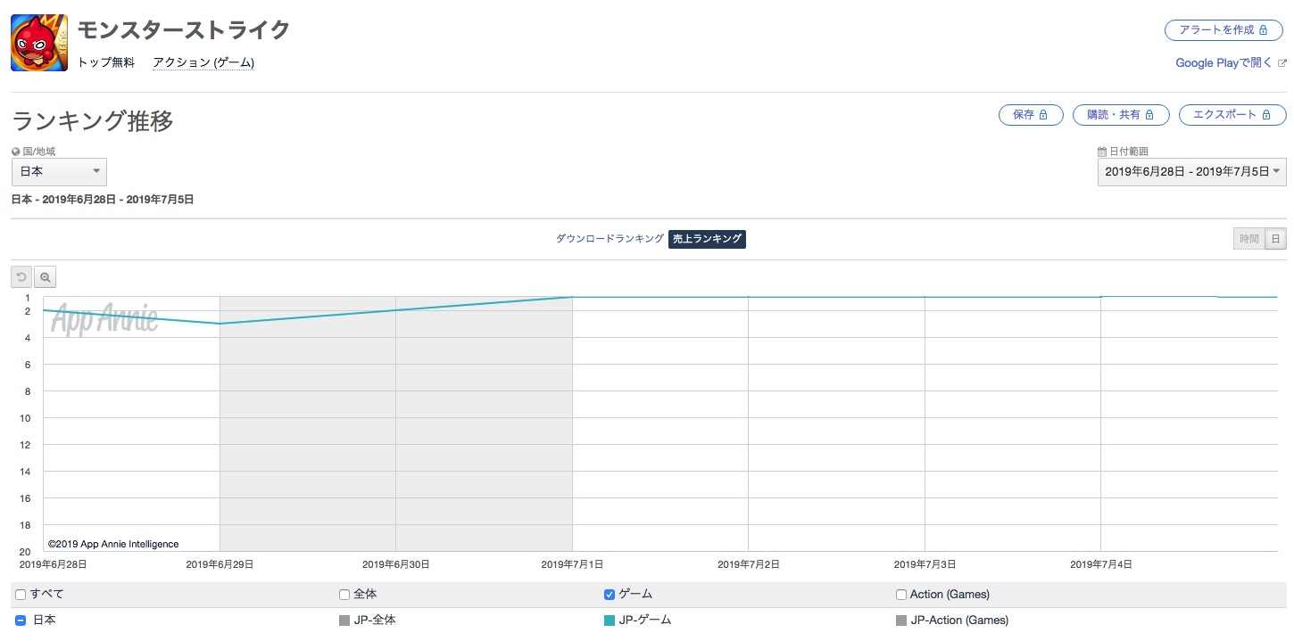1294x641 pixels.
Task: Check the すべて checkbox
Action: coord(21,595)
